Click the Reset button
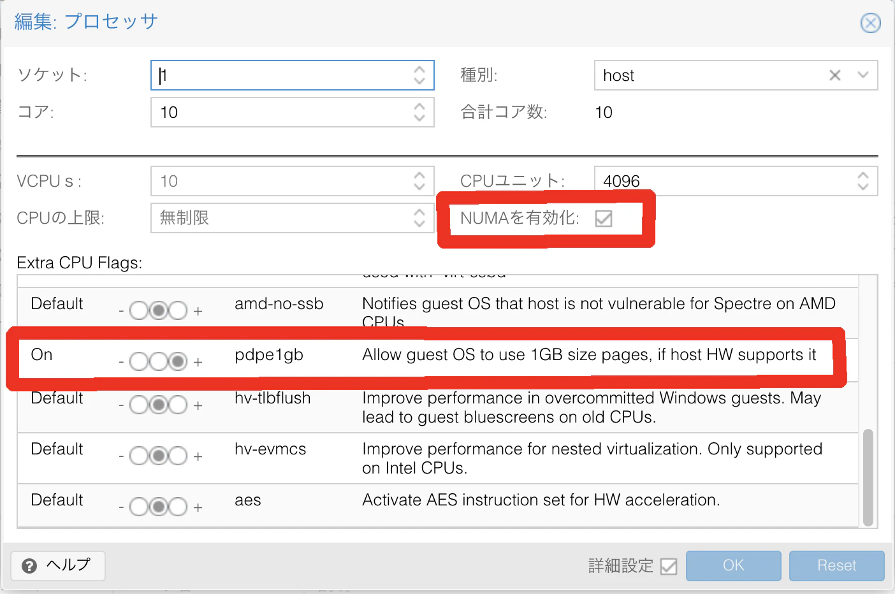 [x=836, y=565]
